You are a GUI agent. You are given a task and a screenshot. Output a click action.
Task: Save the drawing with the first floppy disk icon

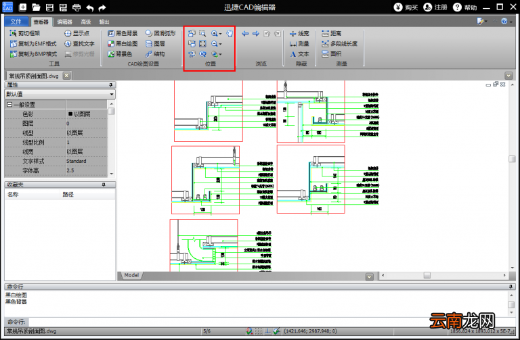point(49,7)
